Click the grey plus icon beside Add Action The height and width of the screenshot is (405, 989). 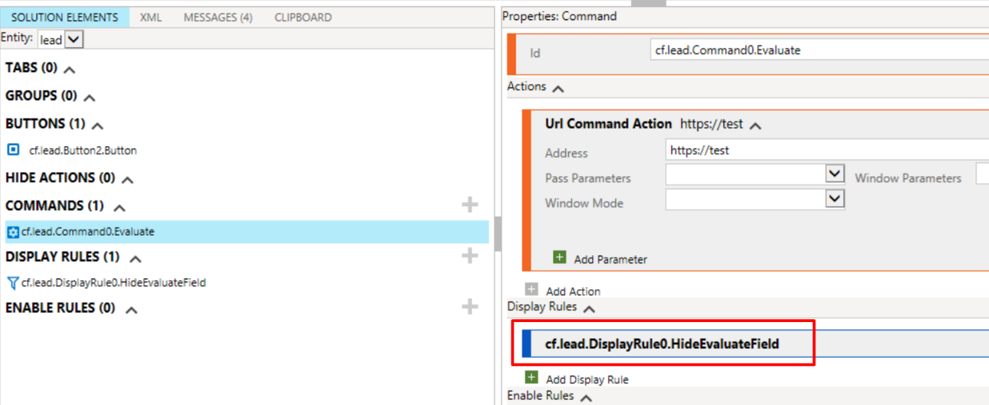coord(532,290)
